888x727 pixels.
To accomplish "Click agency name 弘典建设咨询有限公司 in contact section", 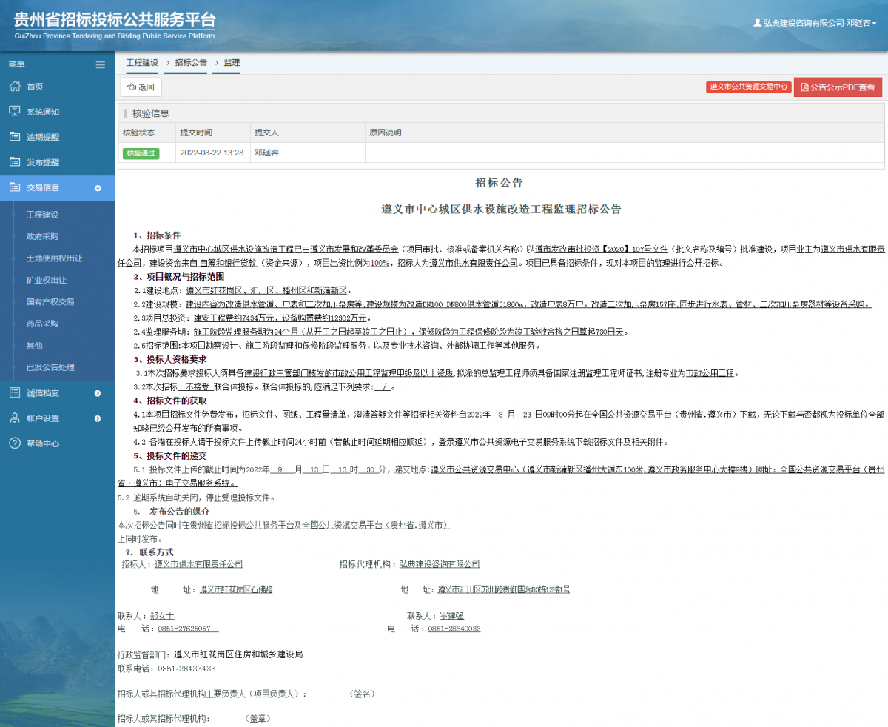I will 440,564.
